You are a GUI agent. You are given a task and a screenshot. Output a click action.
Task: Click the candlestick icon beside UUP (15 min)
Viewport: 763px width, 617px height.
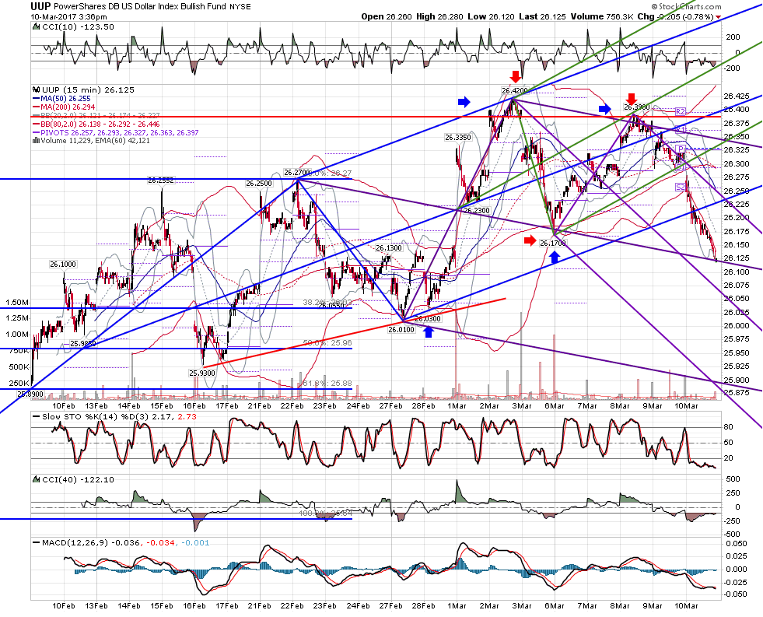coord(36,90)
